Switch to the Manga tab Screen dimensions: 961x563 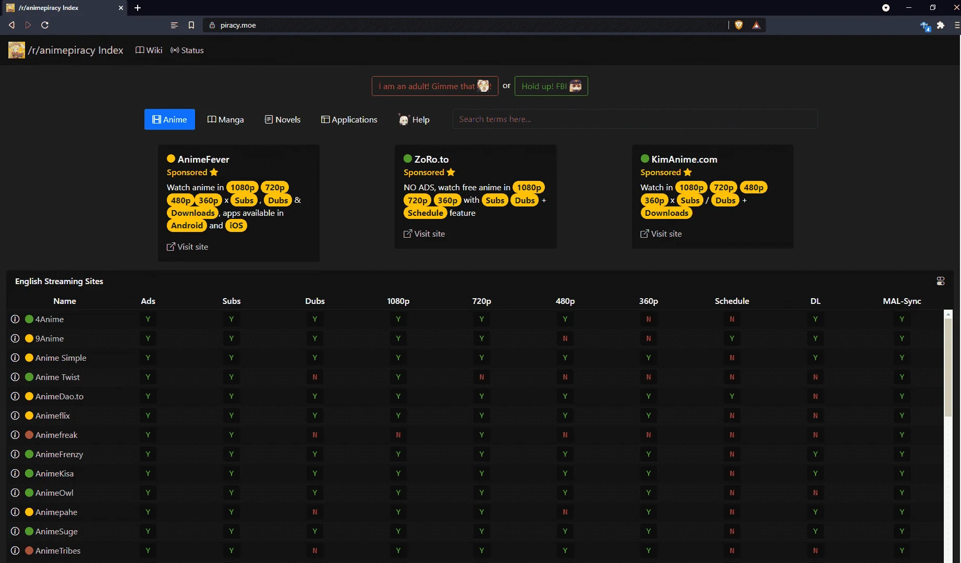click(x=225, y=119)
